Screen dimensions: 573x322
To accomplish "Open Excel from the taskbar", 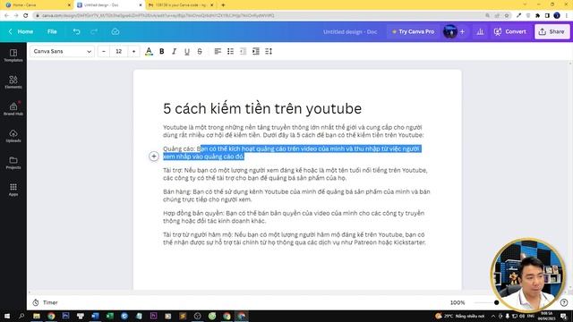I will (109, 316).
